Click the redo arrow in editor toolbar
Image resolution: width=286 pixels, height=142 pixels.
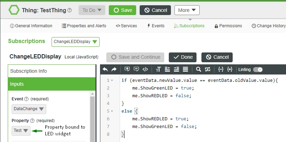(114, 70)
